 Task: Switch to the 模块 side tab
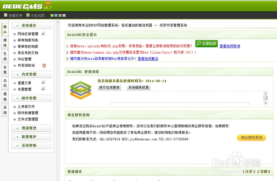[x=5, y=43]
